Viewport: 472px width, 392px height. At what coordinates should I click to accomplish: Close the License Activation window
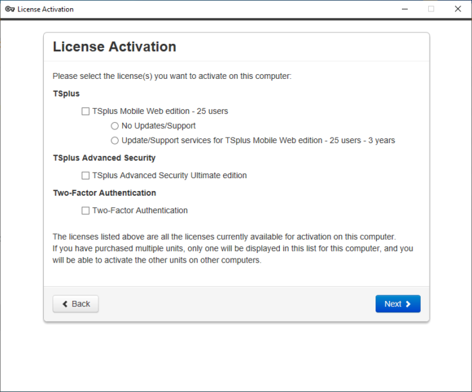[x=458, y=9]
